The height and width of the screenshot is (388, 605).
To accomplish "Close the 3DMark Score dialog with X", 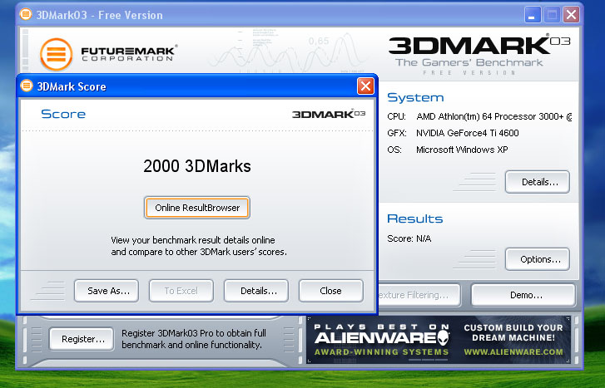I will pyautogui.click(x=365, y=86).
